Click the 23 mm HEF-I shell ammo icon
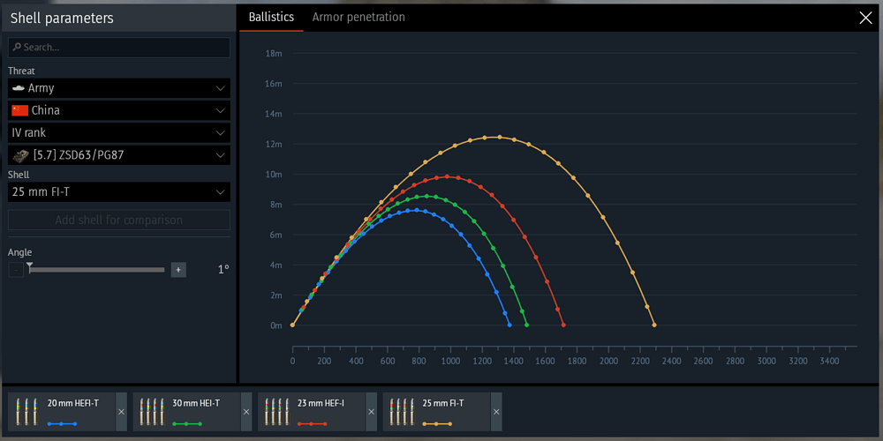The width and height of the screenshot is (883, 441). click(277, 411)
